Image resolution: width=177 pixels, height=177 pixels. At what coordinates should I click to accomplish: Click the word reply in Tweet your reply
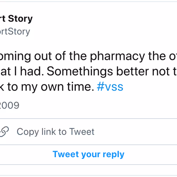[x=114, y=155]
